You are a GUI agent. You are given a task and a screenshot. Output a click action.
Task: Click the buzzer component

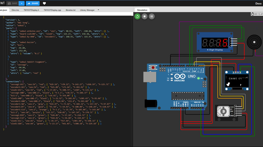pos(255,43)
